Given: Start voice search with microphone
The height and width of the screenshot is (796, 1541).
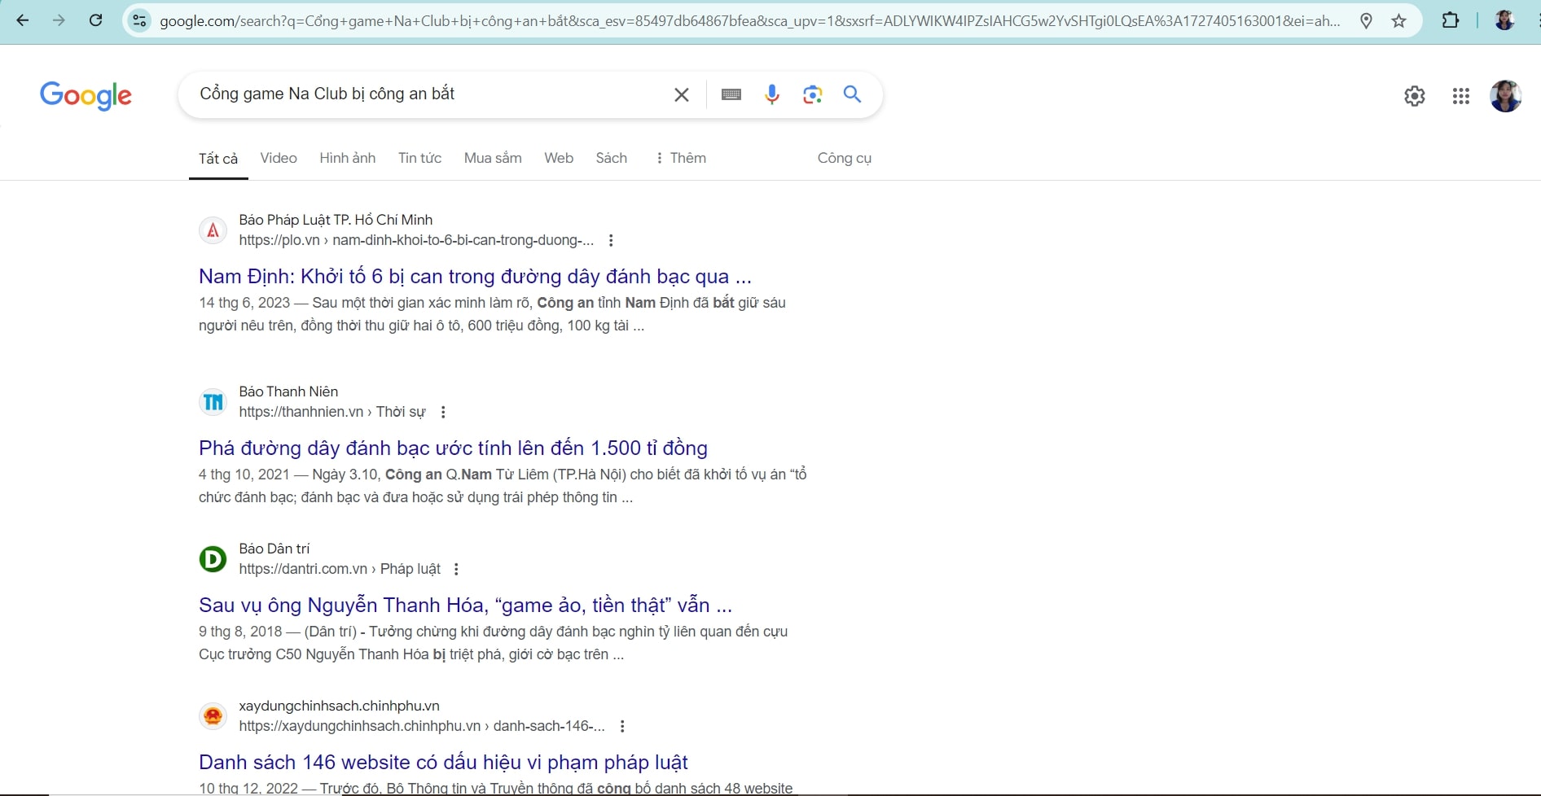Looking at the screenshot, I should pos(772,94).
